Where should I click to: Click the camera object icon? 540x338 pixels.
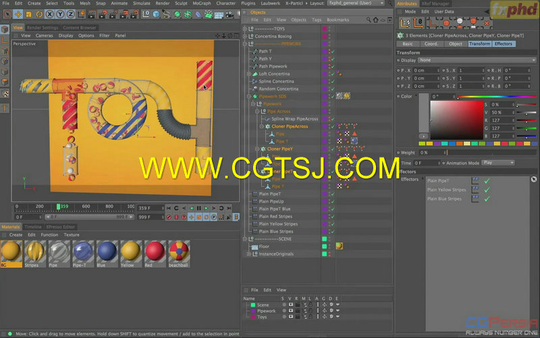(x=230, y=14)
